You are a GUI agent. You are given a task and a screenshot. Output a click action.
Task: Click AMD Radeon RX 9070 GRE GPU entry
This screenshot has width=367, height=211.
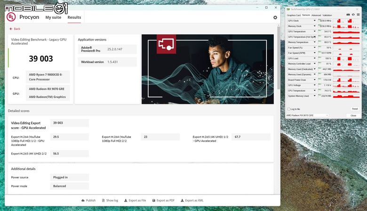tap(47, 89)
